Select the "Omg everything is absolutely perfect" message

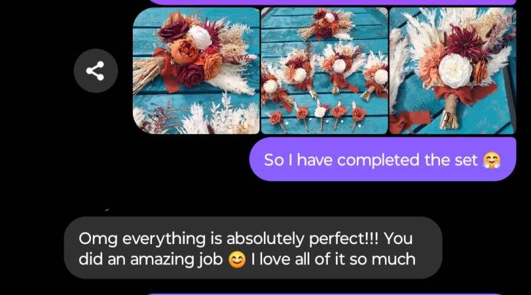point(253,248)
